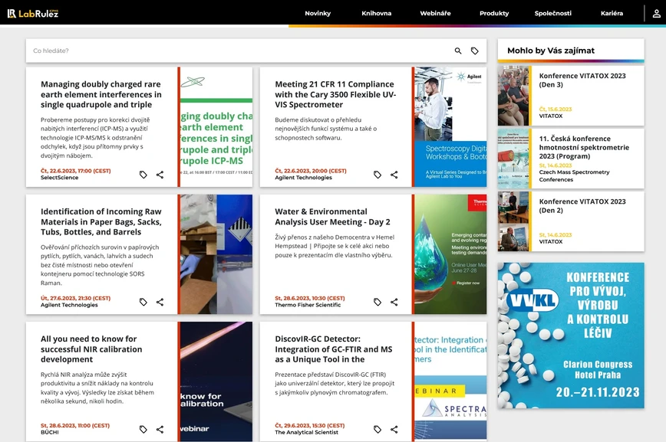Viewport: 666px width, 442px height.
Task: Click the 'BÜCHI' organizer name
Action: pyautogui.click(x=50, y=432)
